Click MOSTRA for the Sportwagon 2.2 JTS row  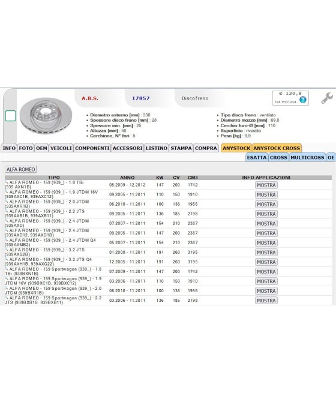coord(266,301)
